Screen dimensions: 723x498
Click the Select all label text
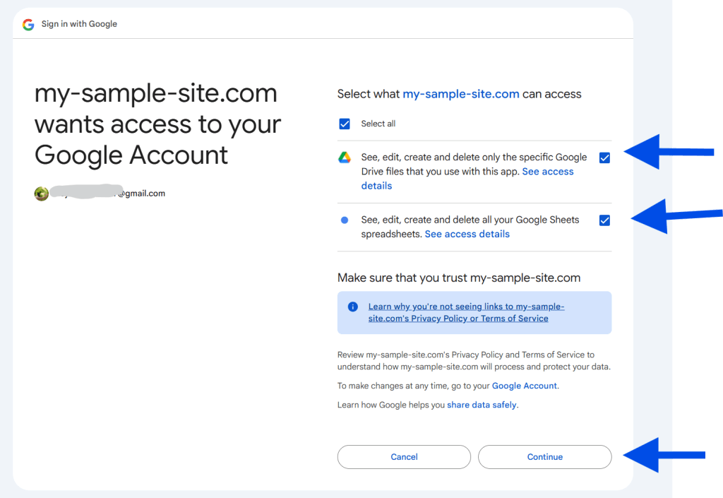[378, 124]
